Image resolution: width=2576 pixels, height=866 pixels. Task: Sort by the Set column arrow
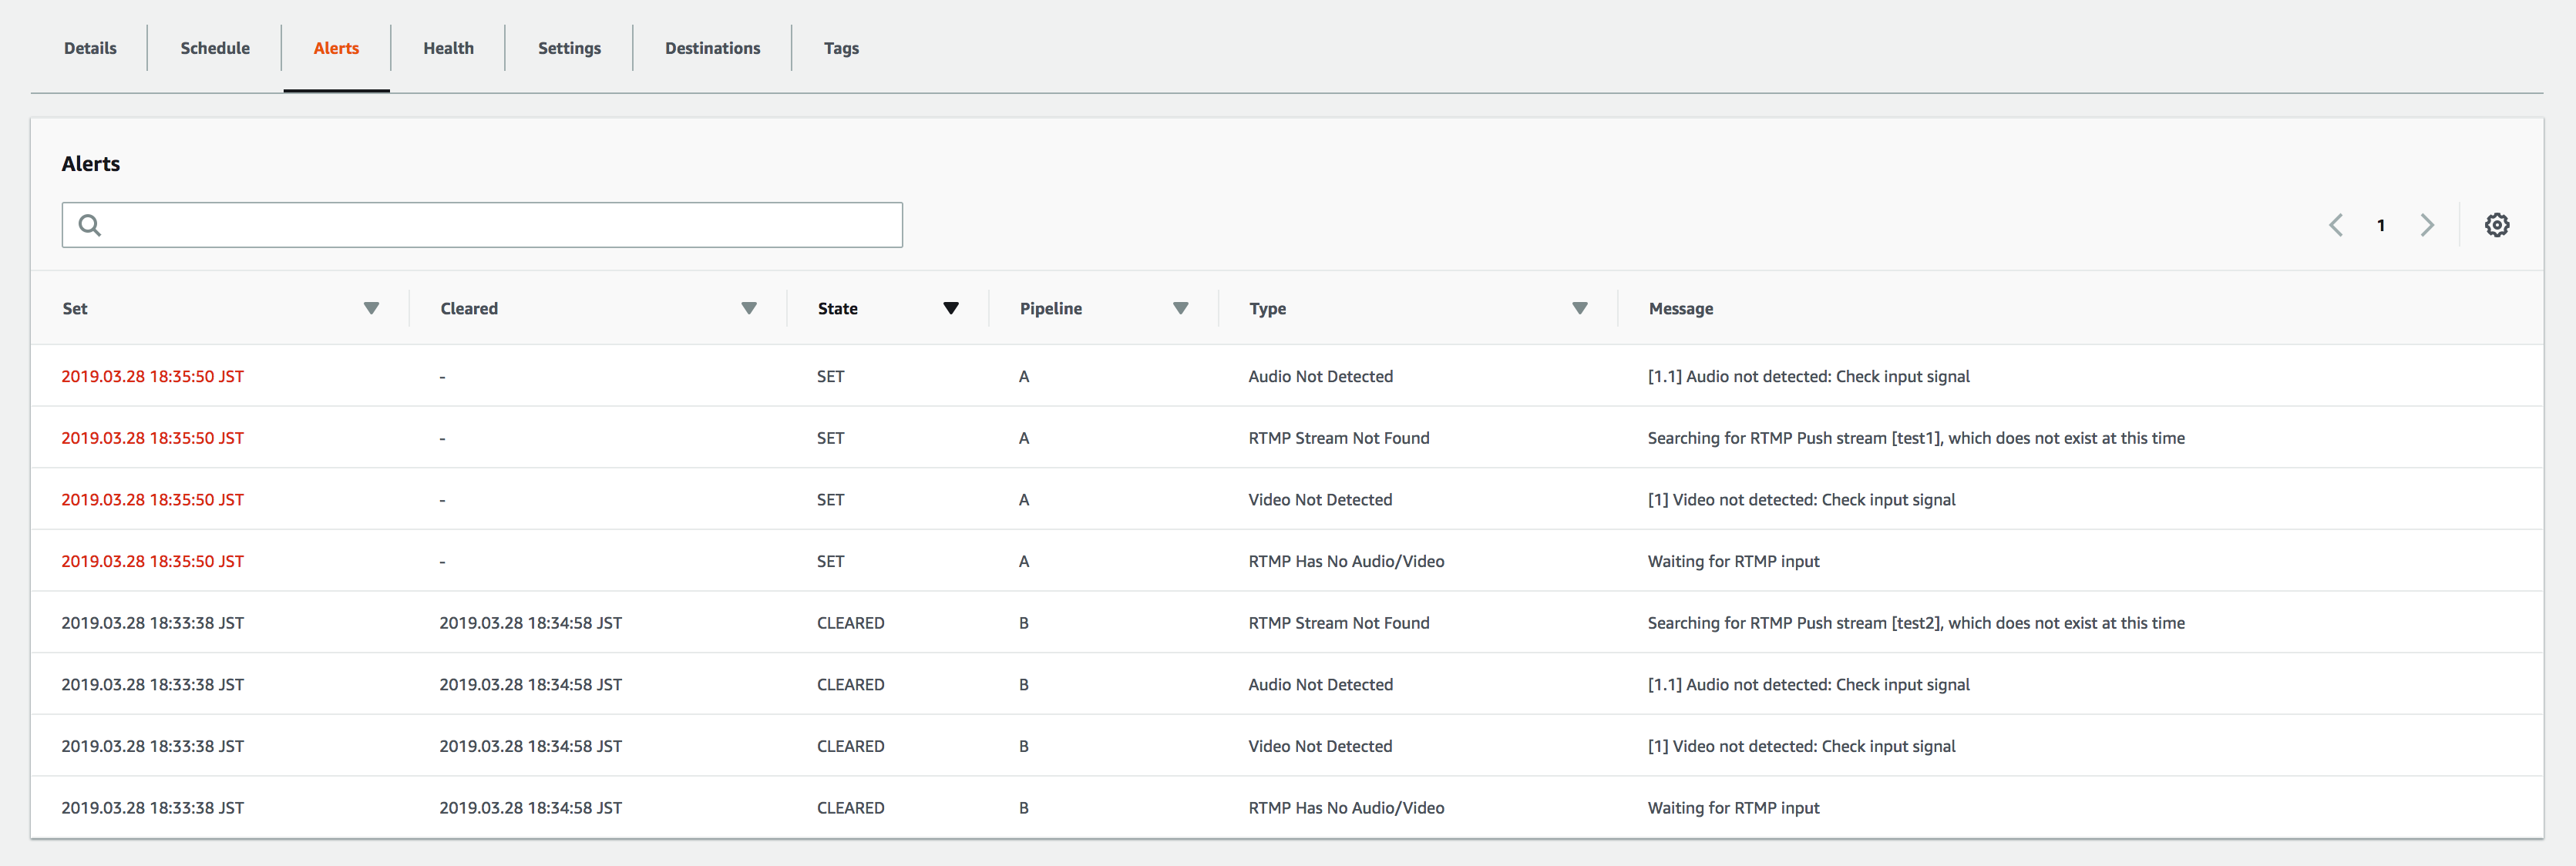pos(371,308)
